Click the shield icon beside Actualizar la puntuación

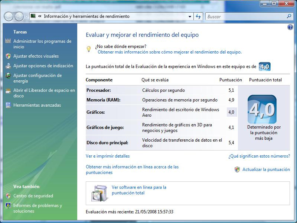pos(237,169)
